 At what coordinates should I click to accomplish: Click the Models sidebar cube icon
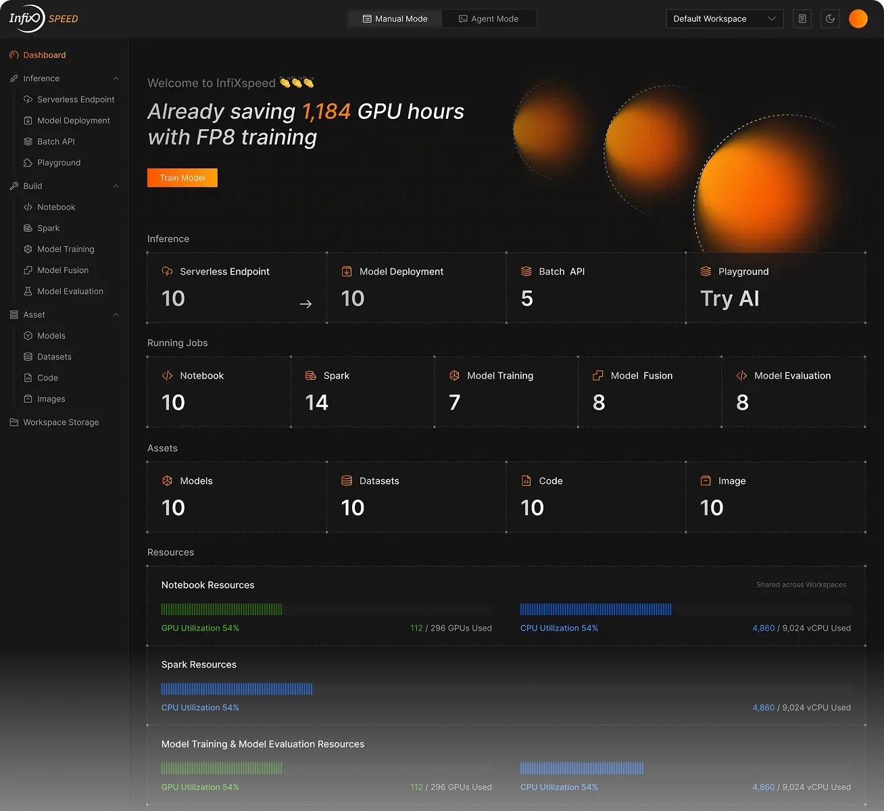point(28,336)
